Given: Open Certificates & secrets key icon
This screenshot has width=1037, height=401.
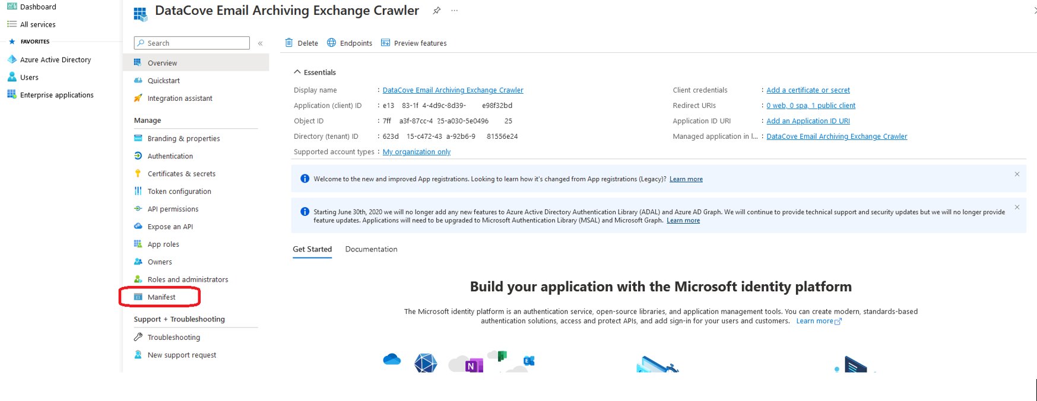Looking at the screenshot, I should [x=138, y=173].
